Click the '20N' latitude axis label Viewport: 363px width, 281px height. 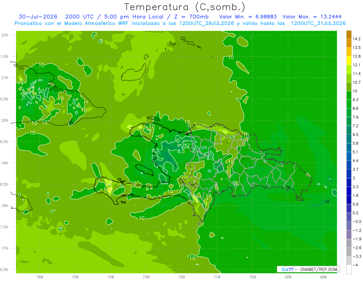(5, 120)
